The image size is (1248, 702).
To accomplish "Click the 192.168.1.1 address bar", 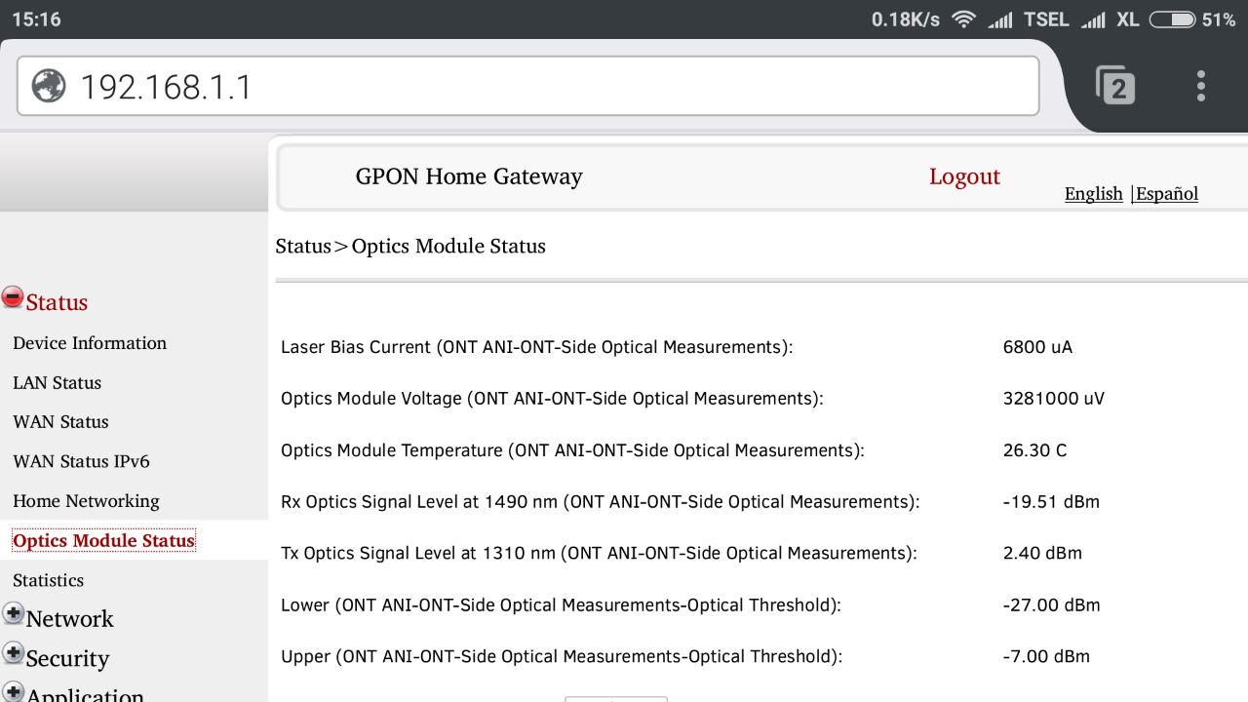I will point(527,86).
